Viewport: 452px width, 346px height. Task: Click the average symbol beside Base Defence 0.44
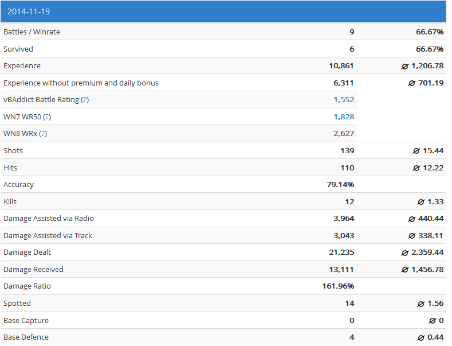[421, 337]
